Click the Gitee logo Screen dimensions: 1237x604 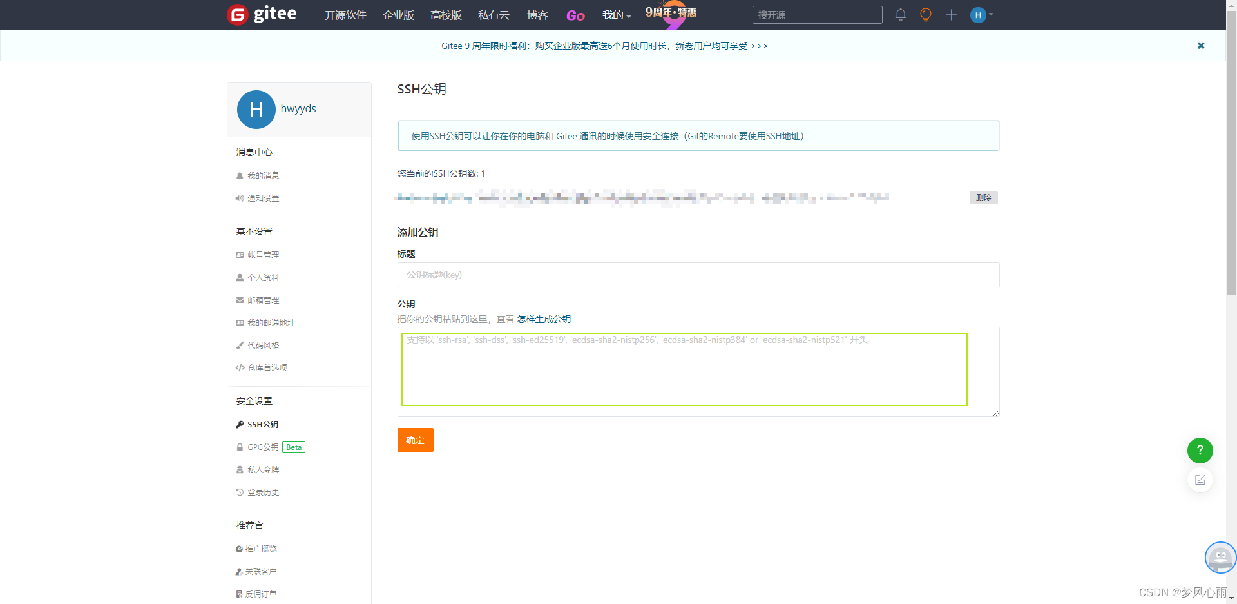coord(262,14)
